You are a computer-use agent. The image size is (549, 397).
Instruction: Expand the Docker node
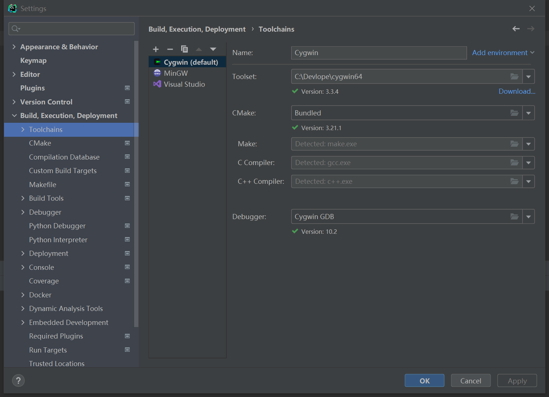tap(23, 295)
